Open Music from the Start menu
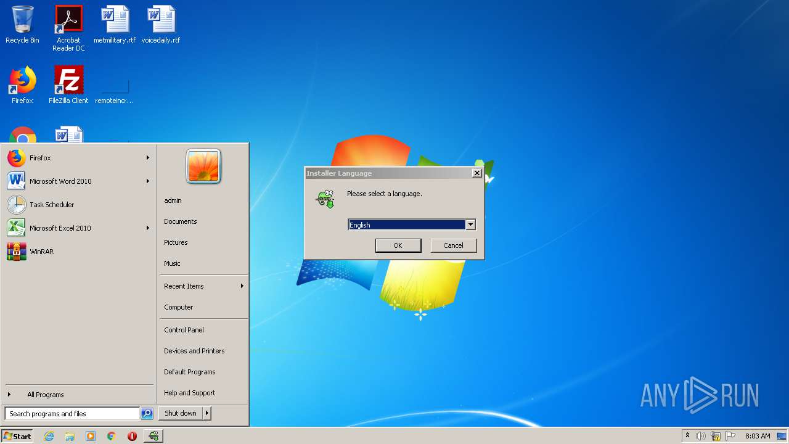This screenshot has height=444, width=789. (x=172, y=263)
